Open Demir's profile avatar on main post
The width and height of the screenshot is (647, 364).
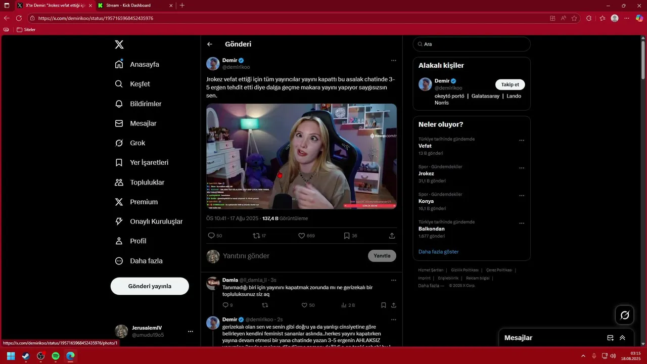213,64
